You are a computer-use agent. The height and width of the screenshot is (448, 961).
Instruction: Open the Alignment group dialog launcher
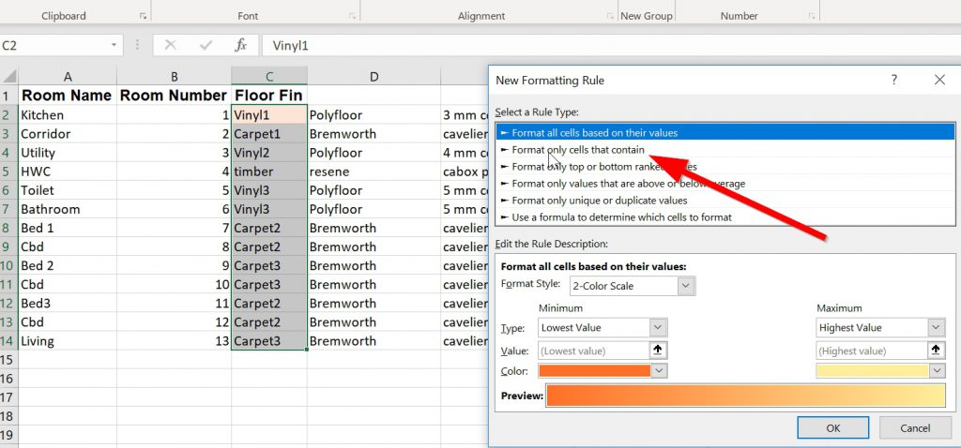[x=611, y=16]
